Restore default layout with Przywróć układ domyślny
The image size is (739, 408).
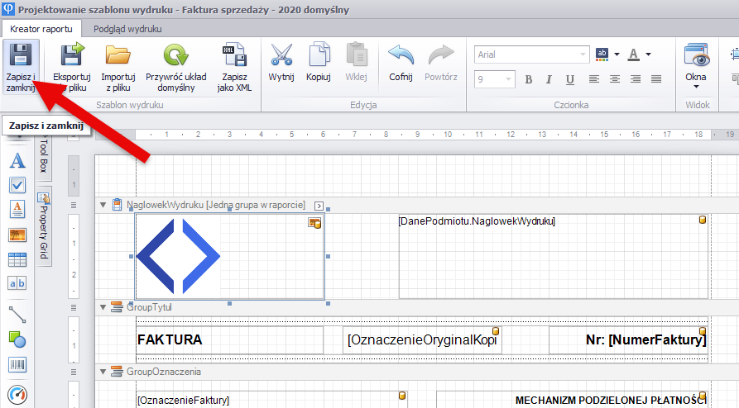pos(175,56)
